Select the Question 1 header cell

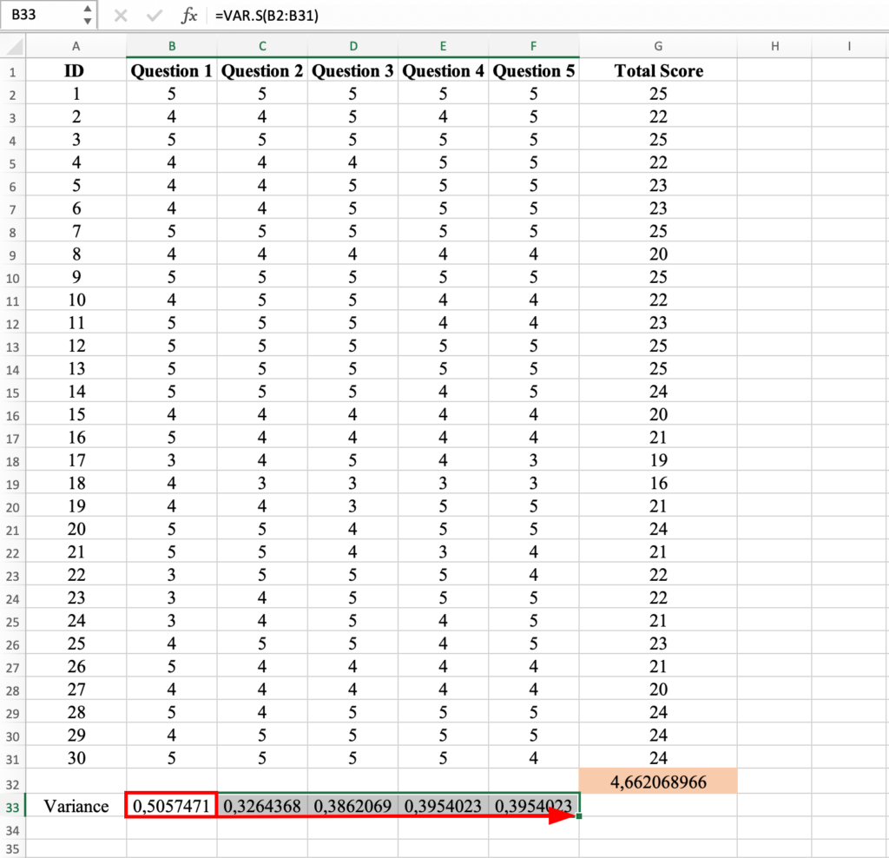171,70
